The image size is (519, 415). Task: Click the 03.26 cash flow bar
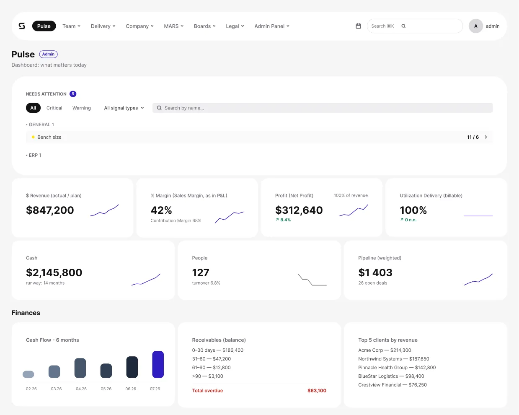click(x=54, y=371)
